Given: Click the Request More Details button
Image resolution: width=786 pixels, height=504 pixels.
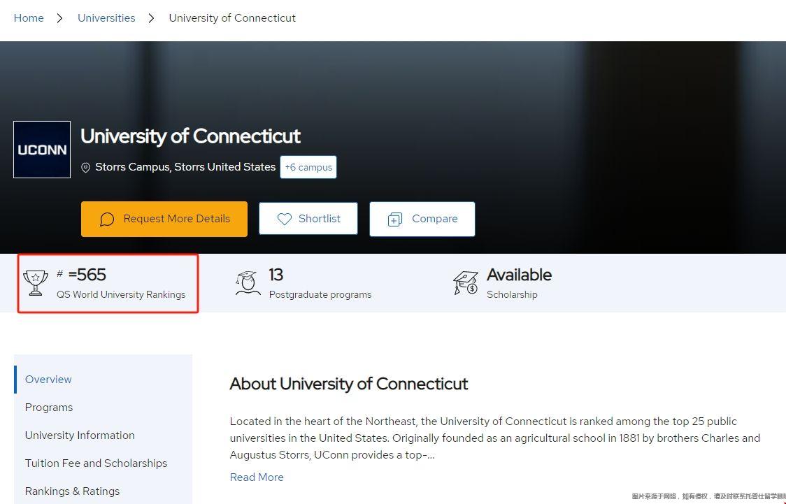Looking at the screenshot, I should (164, 219).
